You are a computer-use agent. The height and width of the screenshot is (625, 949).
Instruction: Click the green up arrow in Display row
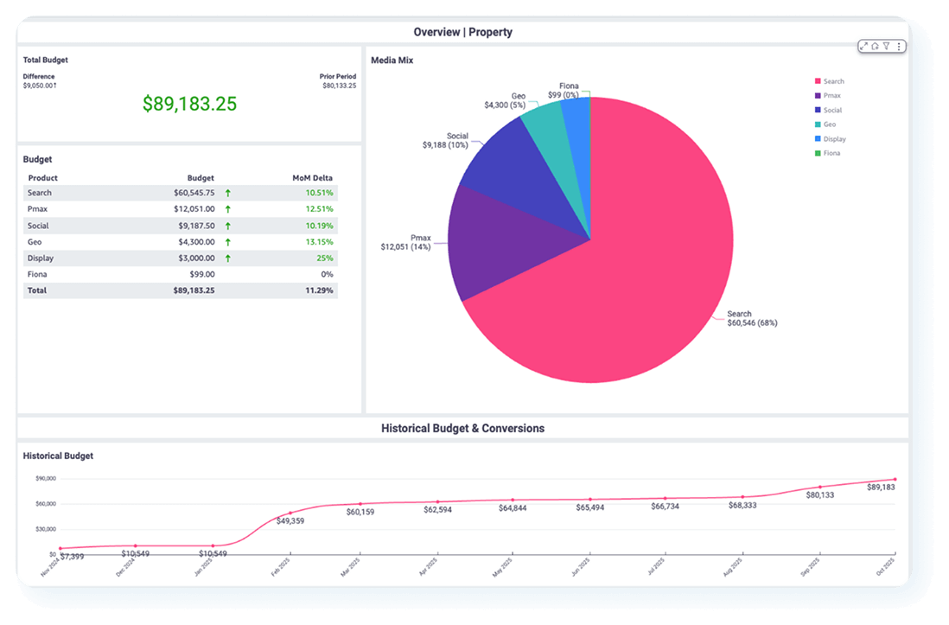228,258
